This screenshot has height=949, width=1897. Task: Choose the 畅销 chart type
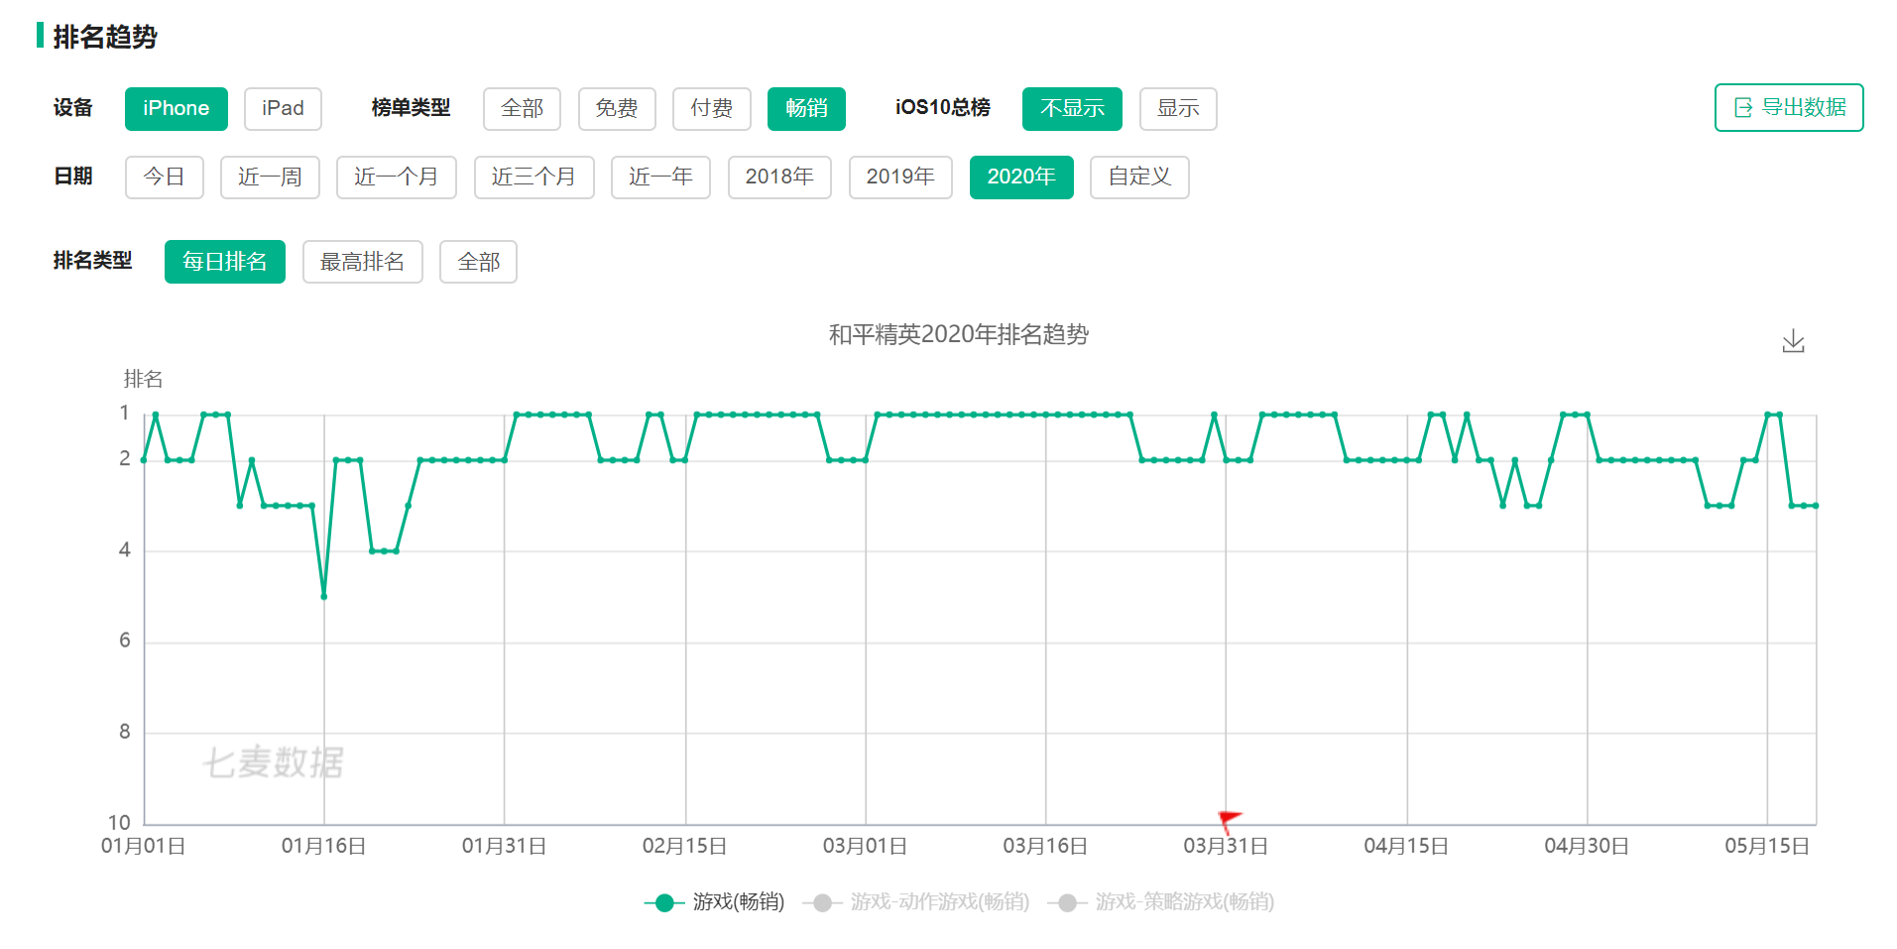click(x=806, y=108)
